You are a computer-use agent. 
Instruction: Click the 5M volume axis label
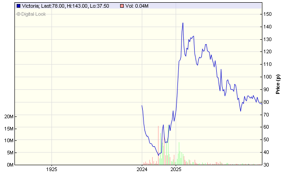tap(10, 153)
